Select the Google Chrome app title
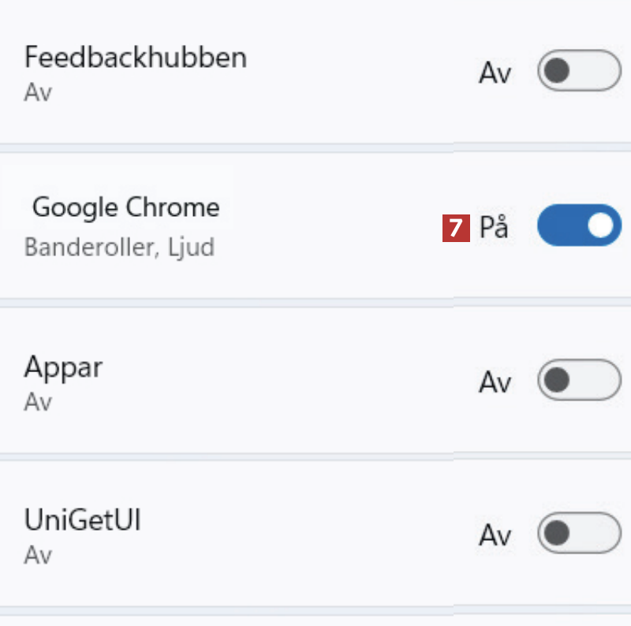 click(x=126, y=208)
